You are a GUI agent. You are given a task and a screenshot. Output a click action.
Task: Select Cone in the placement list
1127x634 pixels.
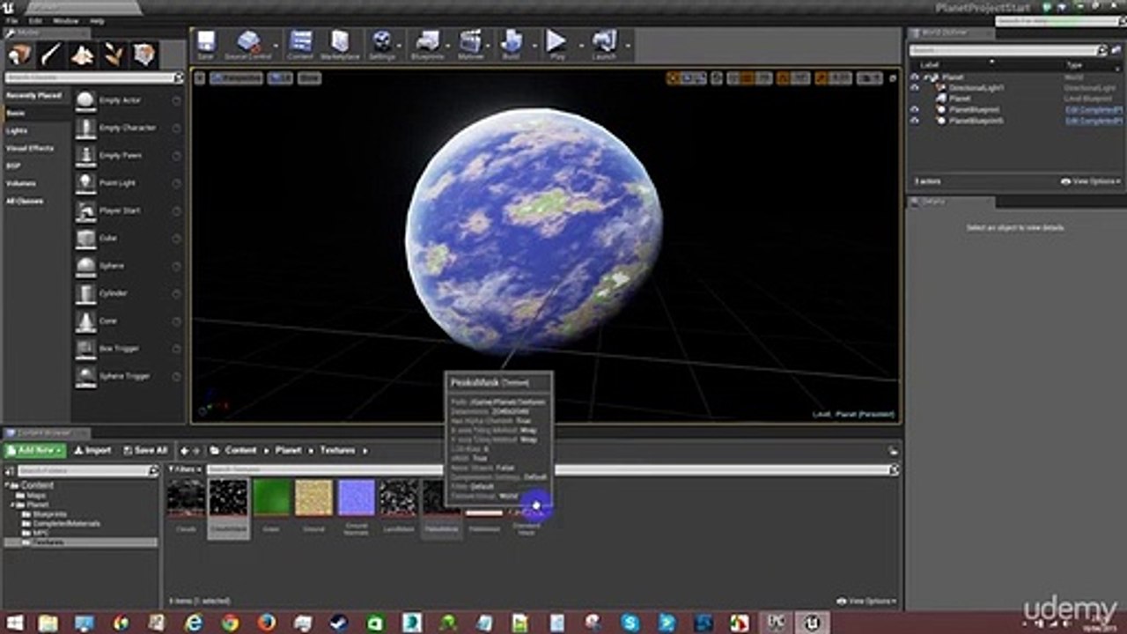[x=129, y=321]
